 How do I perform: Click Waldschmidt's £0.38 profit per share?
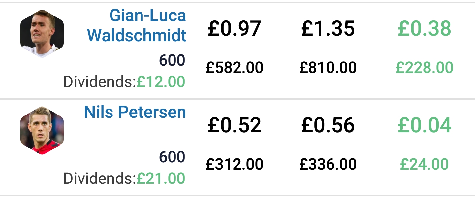[424, 29]
